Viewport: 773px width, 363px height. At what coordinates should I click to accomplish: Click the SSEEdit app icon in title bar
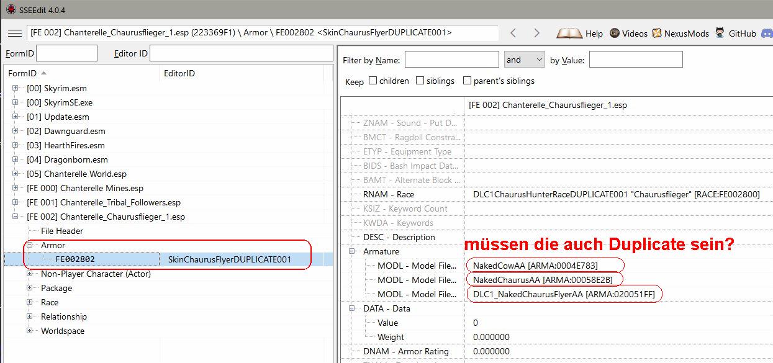[x=11, y=10]
